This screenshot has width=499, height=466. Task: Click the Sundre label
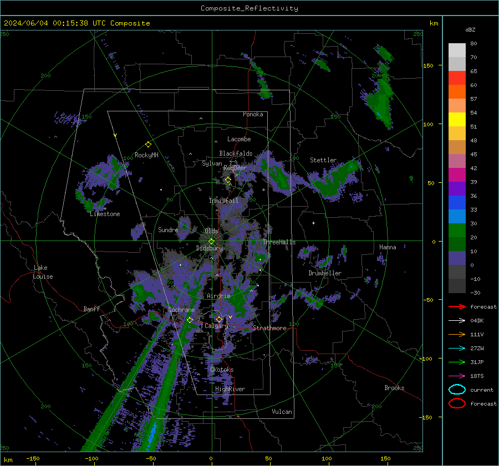168,229
